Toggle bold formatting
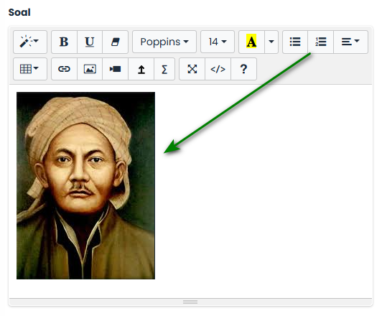 point(64,42)
